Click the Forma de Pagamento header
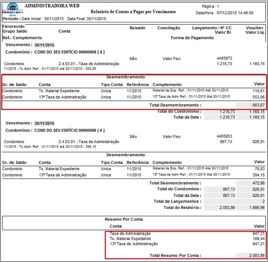The width and height of the screenshot is (268, 262). 192,38
